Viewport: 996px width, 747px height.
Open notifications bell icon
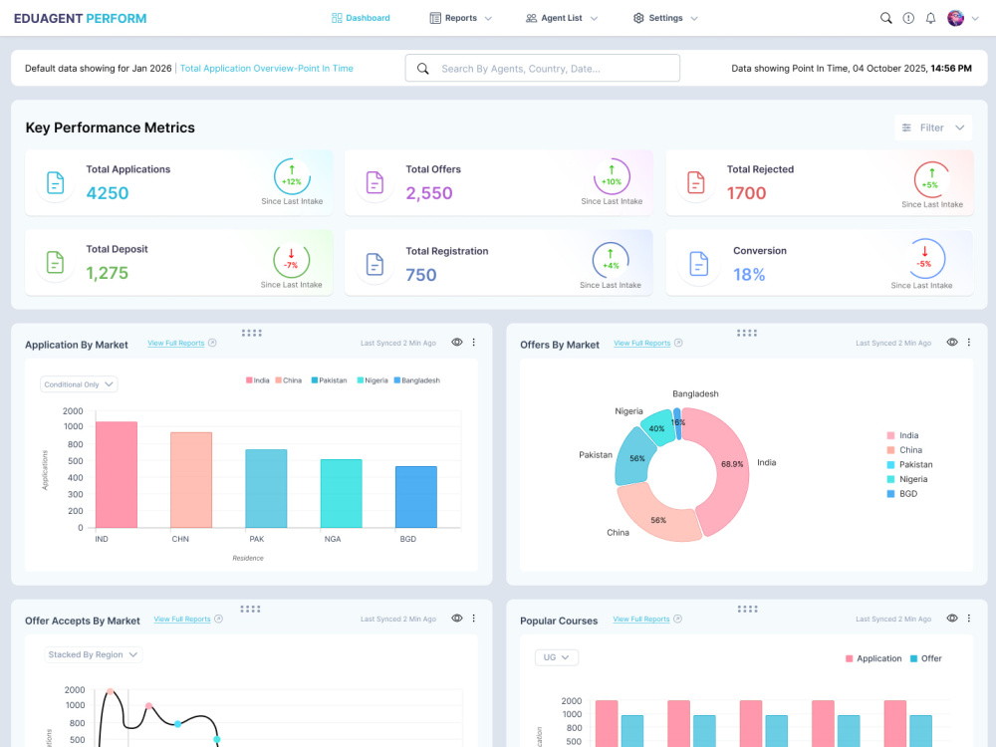tap(930, 18)
